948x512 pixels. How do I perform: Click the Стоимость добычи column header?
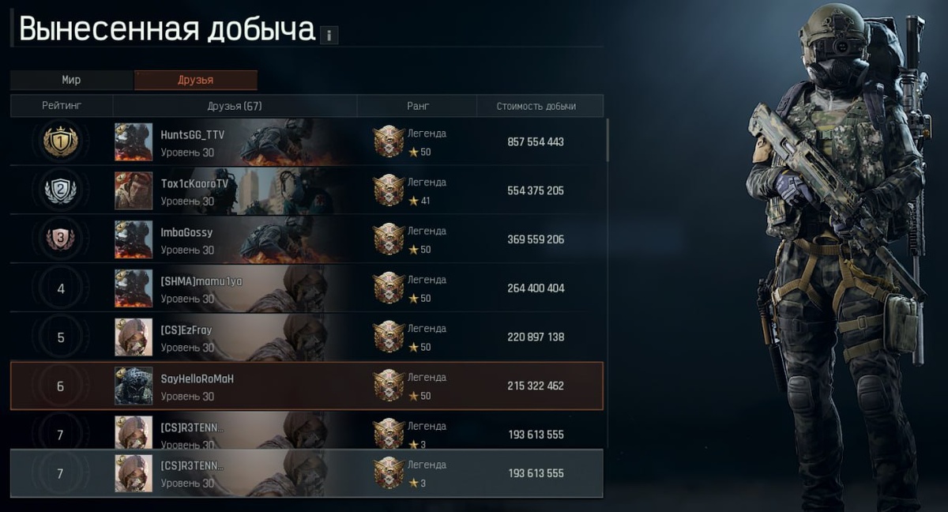point(536,106)
